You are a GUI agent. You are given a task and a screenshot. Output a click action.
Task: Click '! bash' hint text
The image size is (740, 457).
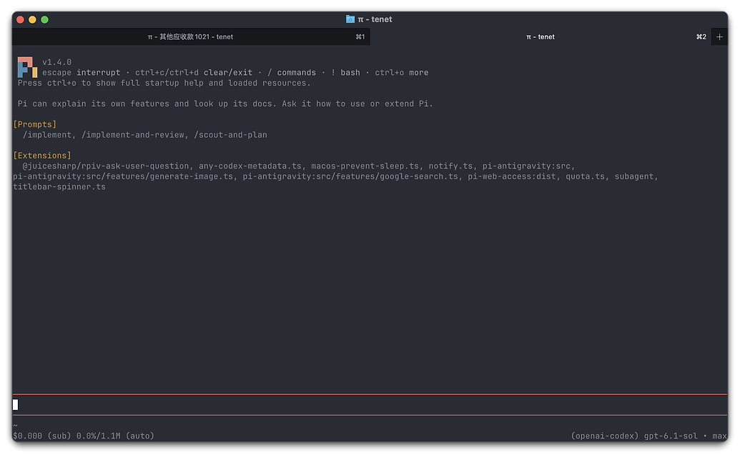345,73
